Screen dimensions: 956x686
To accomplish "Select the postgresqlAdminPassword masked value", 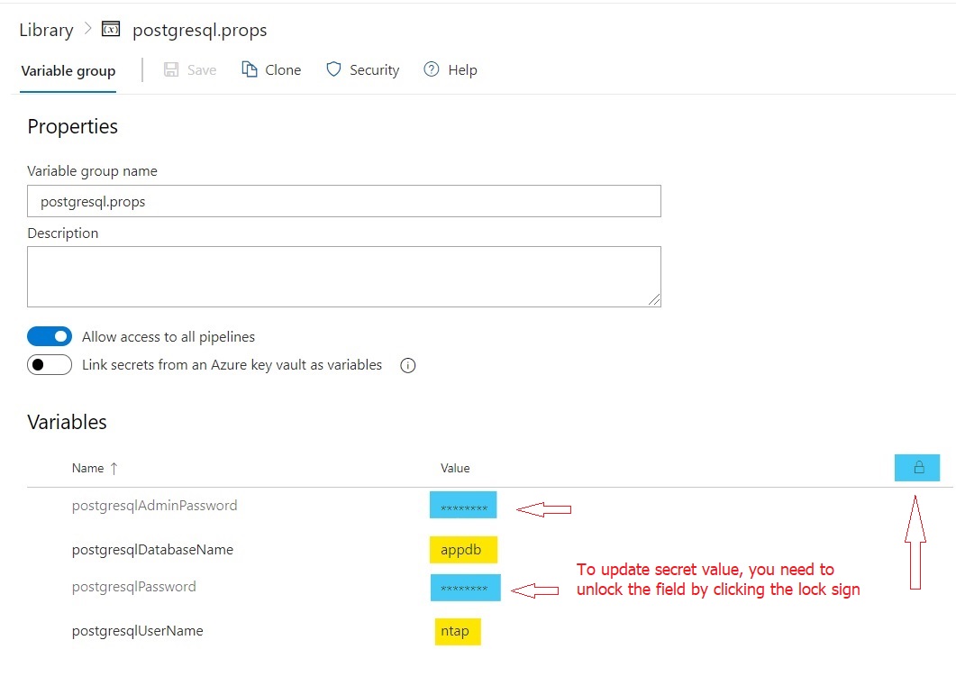I will [x=463, y=507].
